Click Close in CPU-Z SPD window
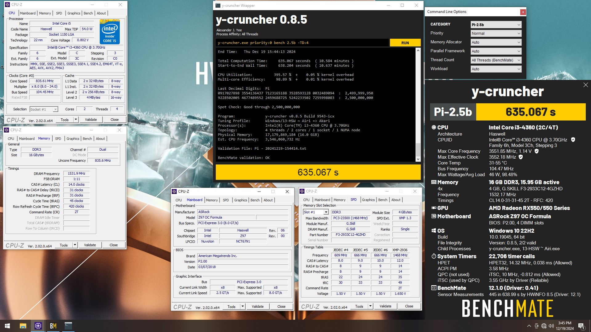591x332 pixels. coord(409,306)
